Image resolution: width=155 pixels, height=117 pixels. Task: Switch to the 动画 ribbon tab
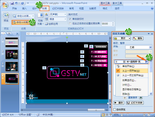(44, 9)
